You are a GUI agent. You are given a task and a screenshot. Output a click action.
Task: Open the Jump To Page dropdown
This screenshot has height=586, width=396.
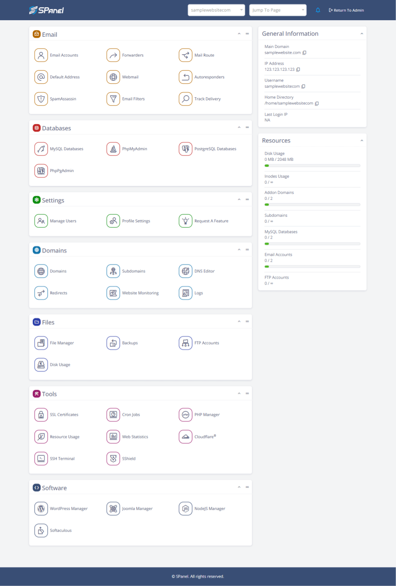tap(278, 9)
